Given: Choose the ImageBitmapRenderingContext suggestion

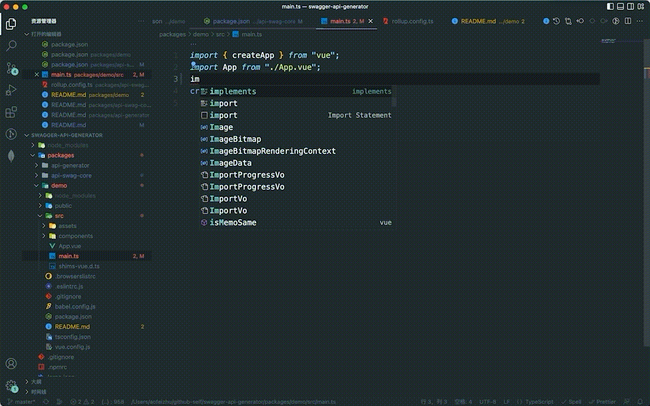Looking at the screenshot, I should pyautogui.click(x=296, y=151).
